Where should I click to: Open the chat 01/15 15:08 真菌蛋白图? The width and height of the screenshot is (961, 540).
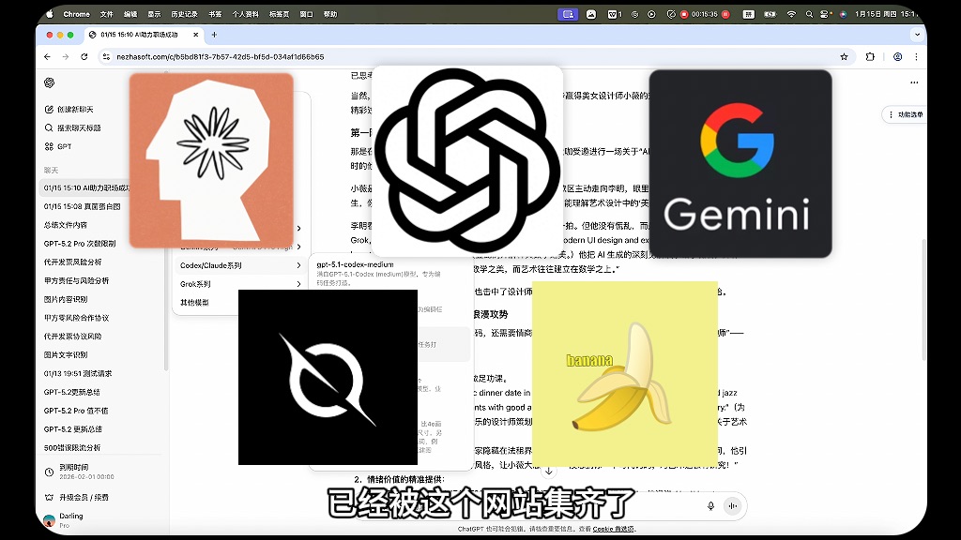(x=83, y=206)
